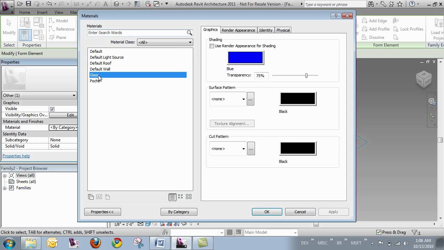Expand the Families node in Project Browser
Viewport: 444px width, 250px height.
point(5,188)
